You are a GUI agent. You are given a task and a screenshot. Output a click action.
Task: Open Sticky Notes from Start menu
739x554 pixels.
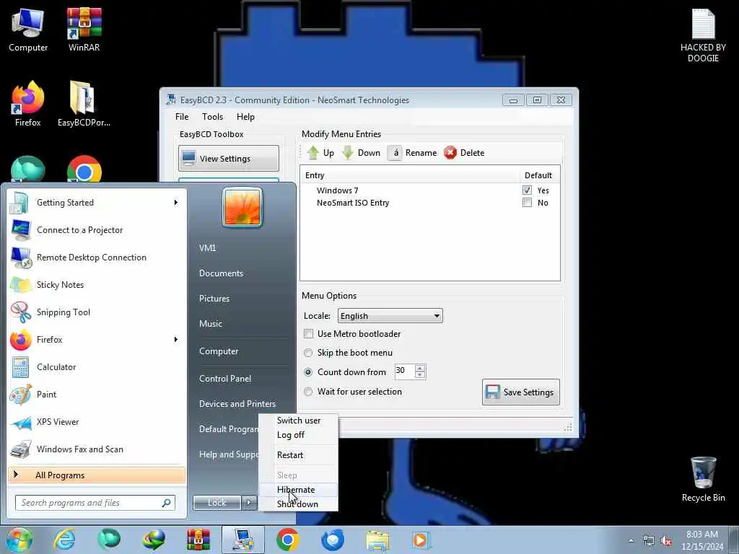pyautogui.click(x=97, y=284)
